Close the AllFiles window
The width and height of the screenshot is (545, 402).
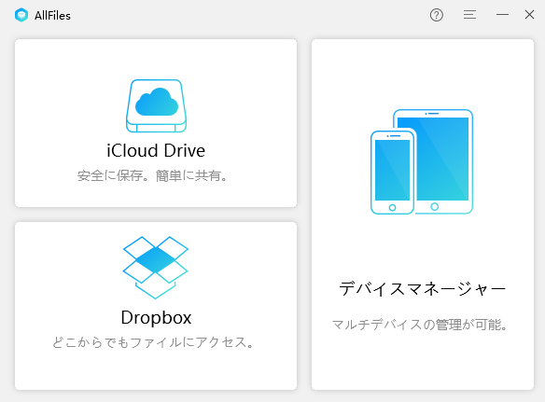529,15
